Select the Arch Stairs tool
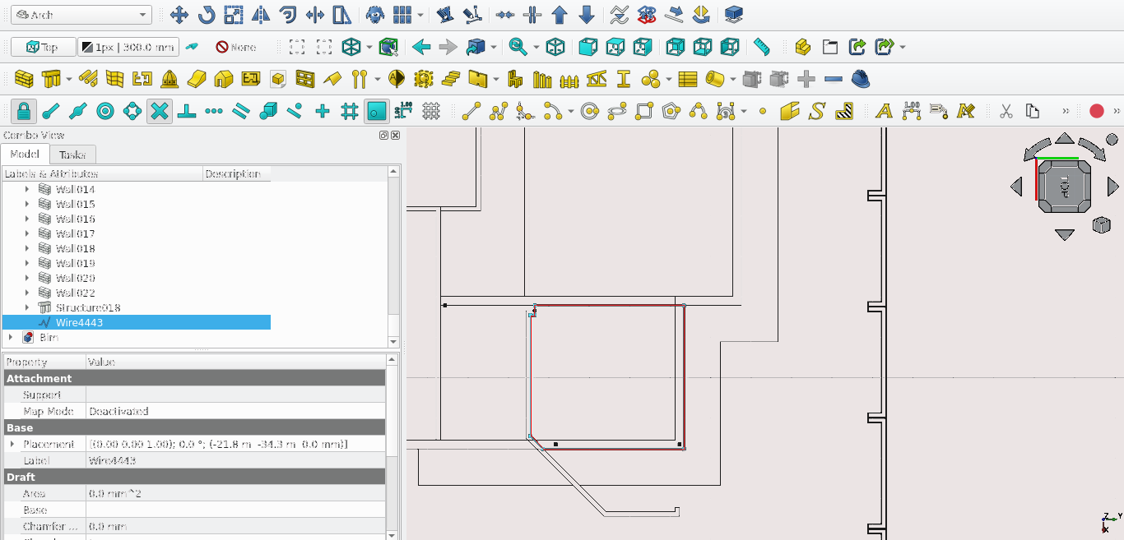Screen dimensions: 1124x540 point(450,80)
